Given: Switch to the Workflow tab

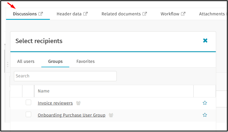Looking at the screenshot, I should coord(170,14).
